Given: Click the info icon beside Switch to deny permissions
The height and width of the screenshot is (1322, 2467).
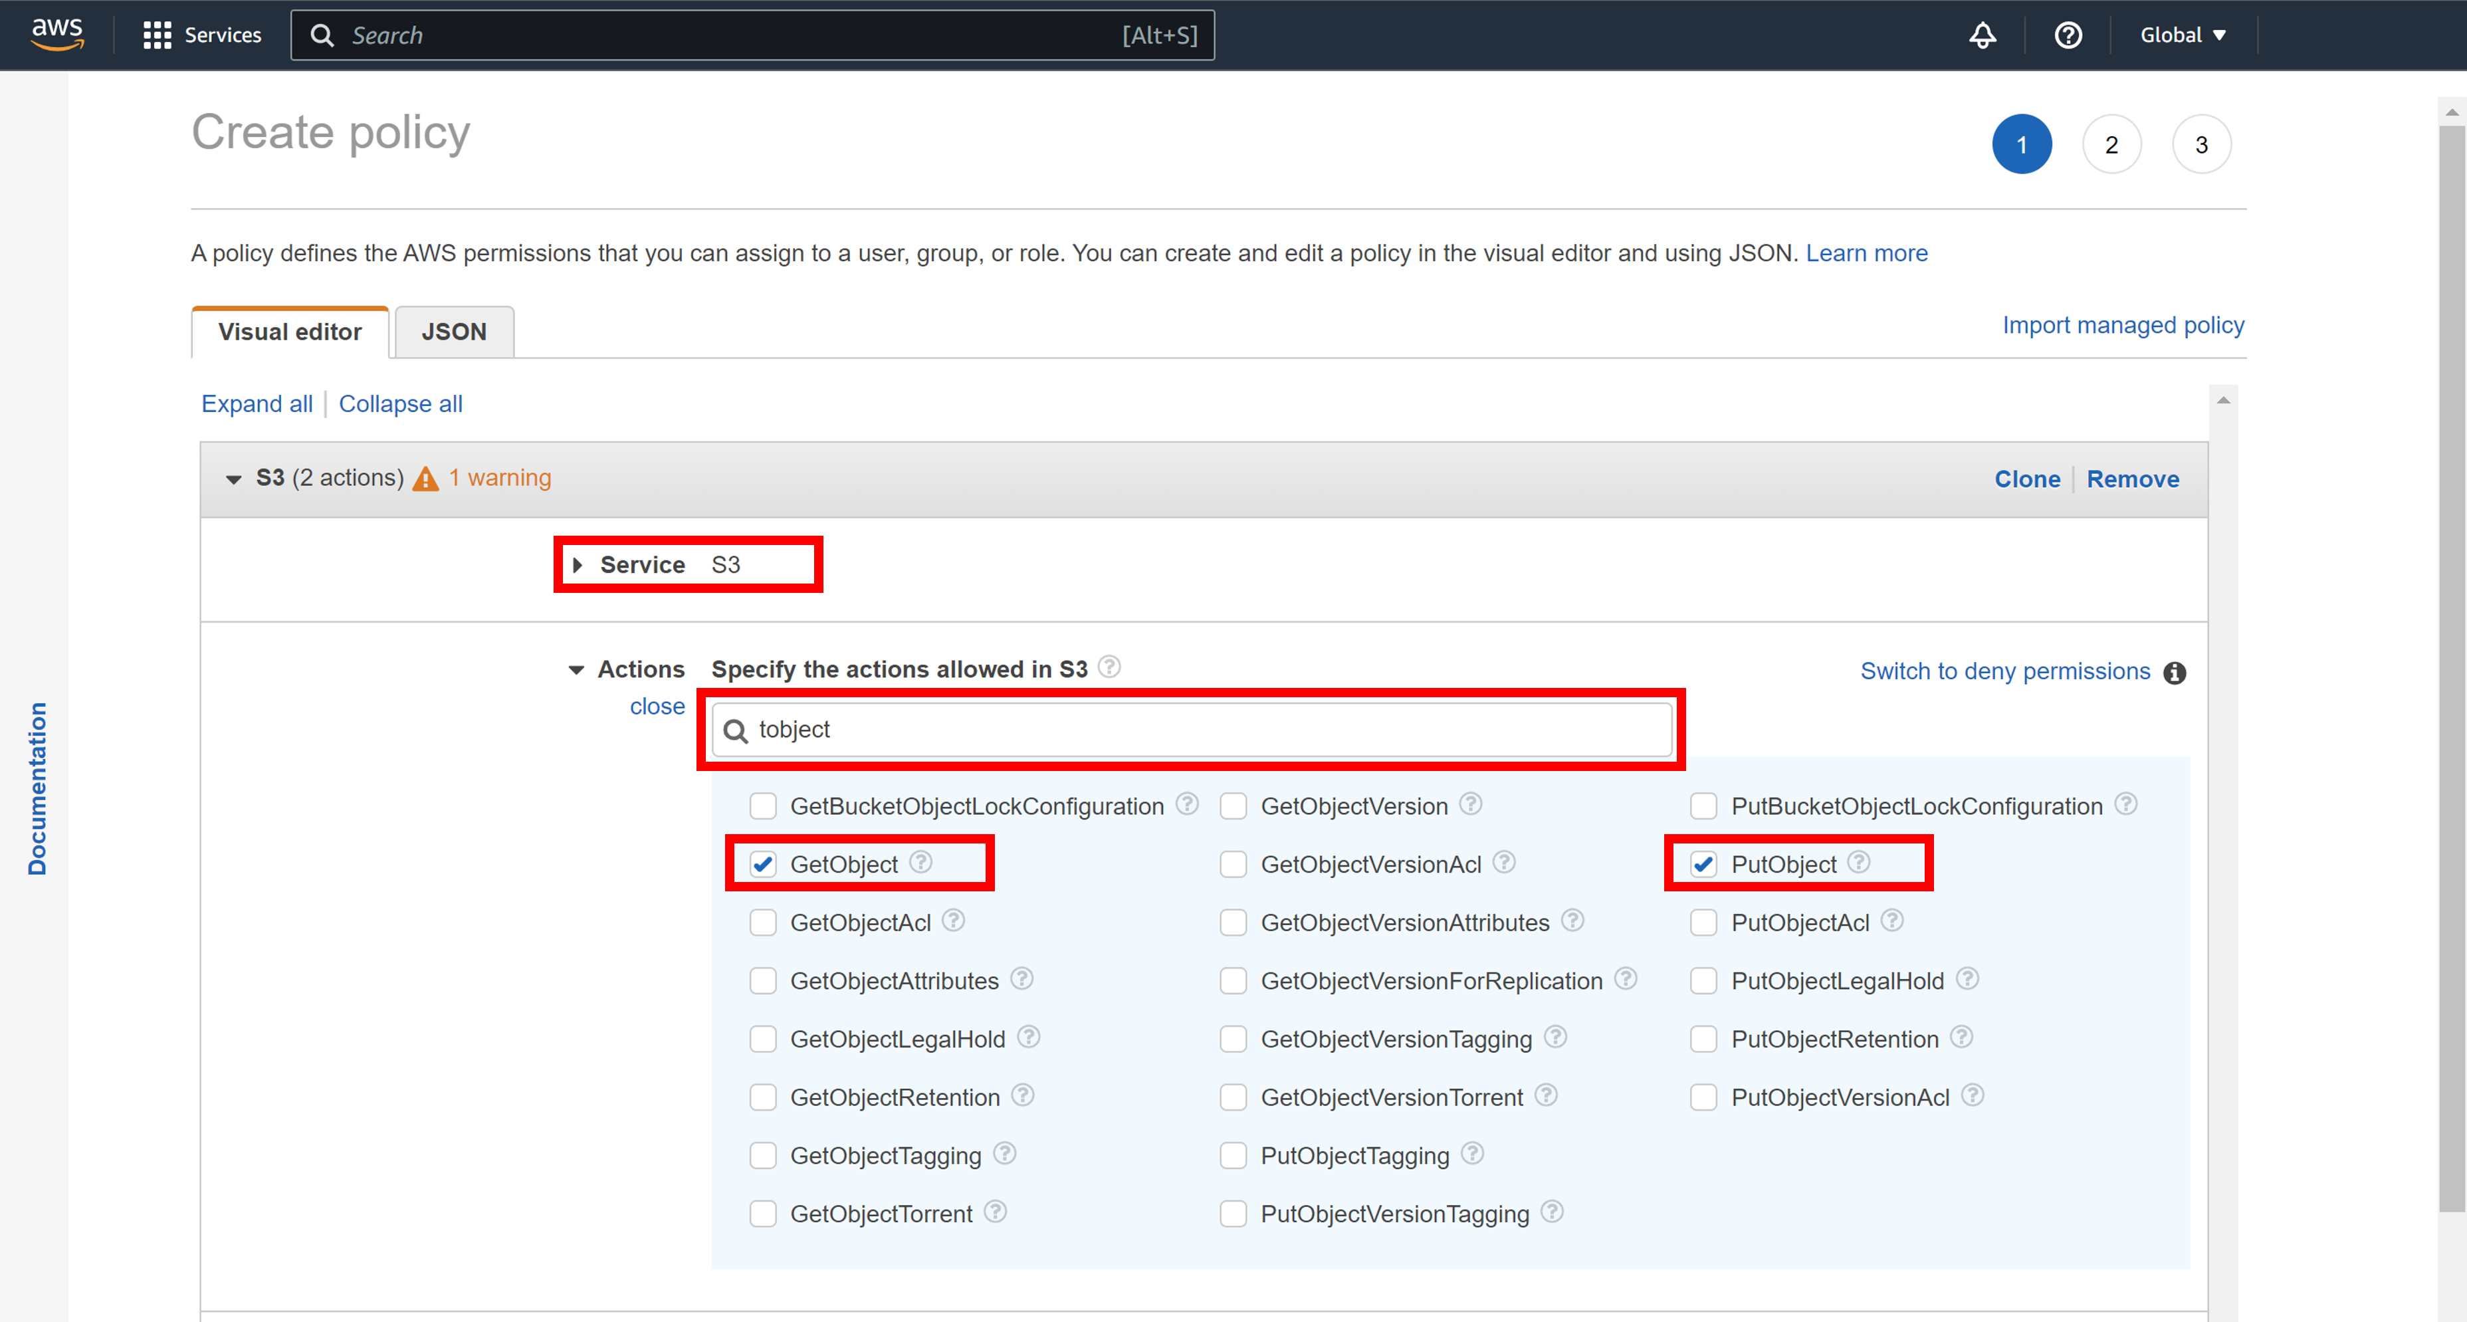Looking at the screenshot, I should click(2175, 673).
